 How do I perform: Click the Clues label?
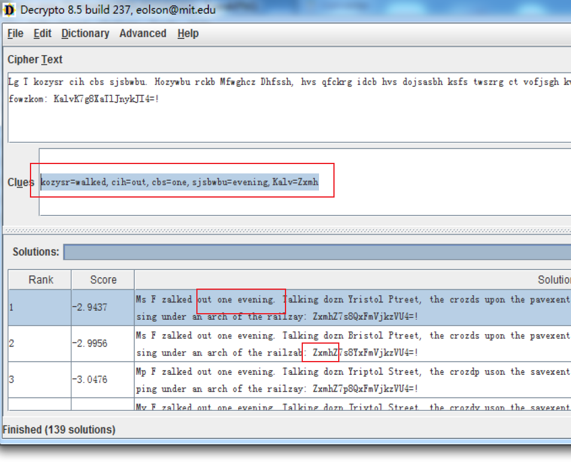coord(20,182)
